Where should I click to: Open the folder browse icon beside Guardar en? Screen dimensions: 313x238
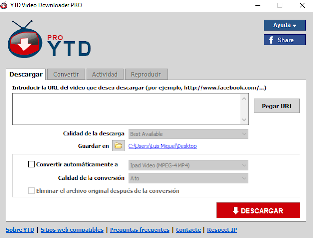118,146
